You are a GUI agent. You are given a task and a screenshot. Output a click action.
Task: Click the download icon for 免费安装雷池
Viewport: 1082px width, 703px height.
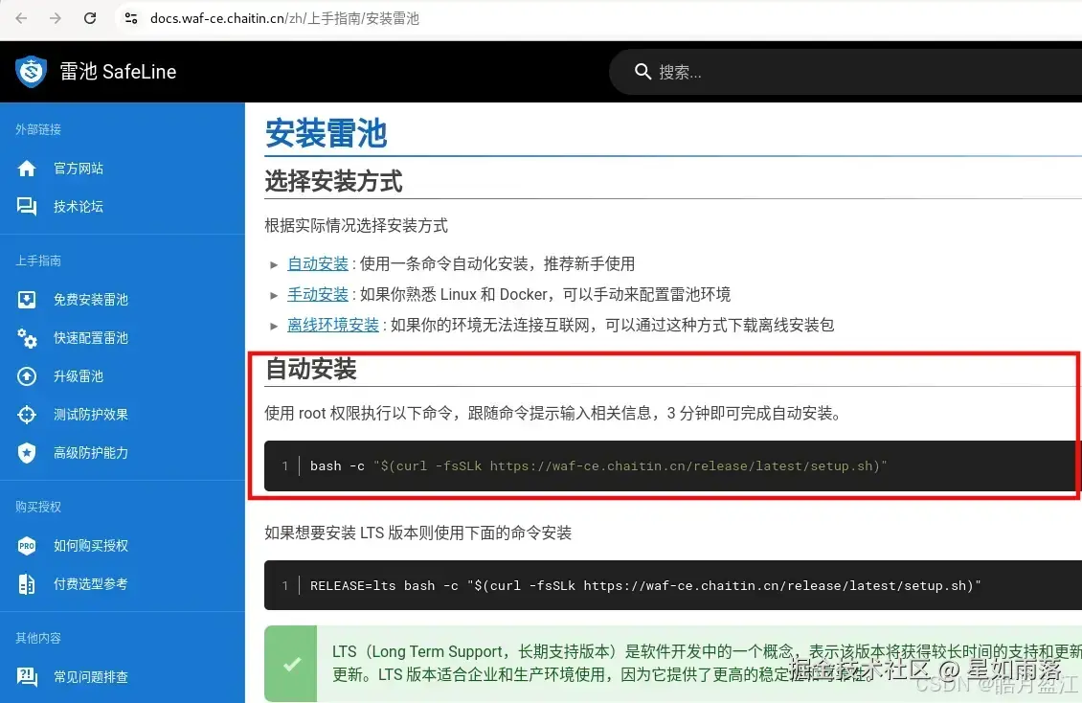pos(26,299)
